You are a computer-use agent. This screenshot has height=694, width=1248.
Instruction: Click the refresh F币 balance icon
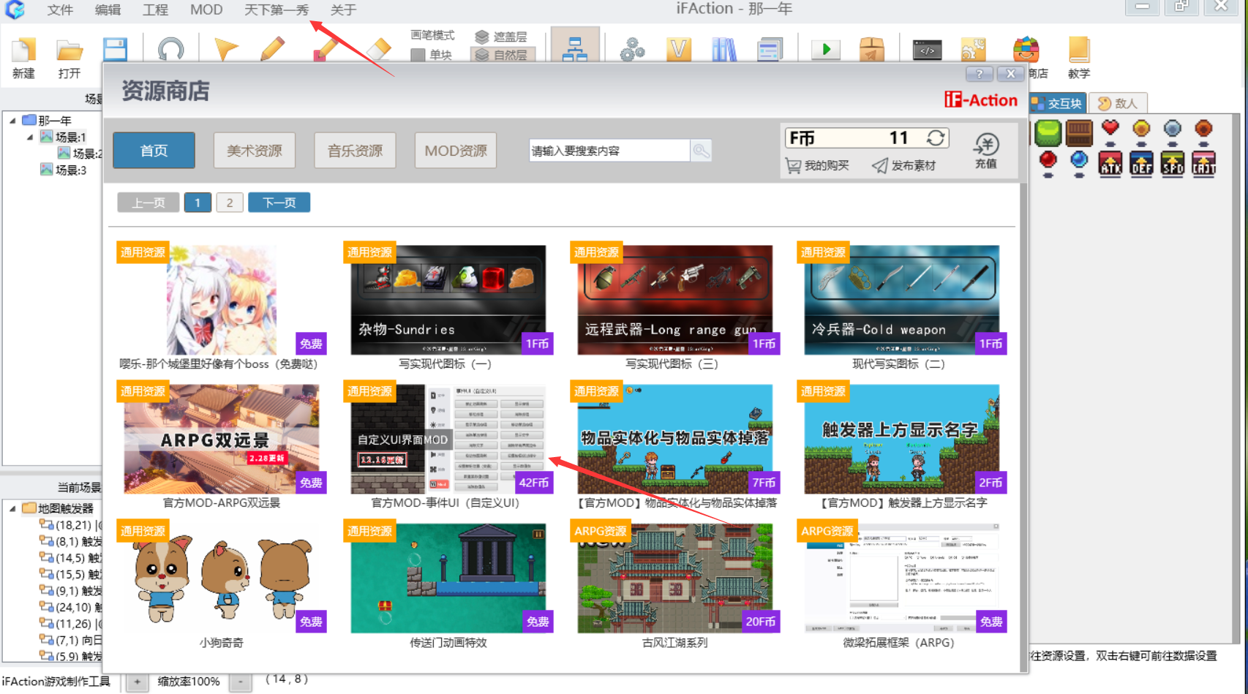coord(936,137)
